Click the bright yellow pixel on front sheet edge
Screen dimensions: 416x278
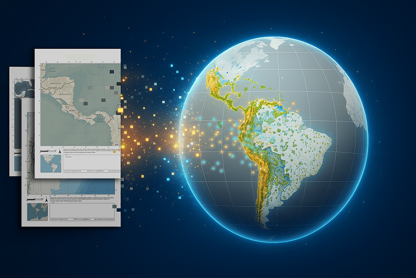coord(120,110)
